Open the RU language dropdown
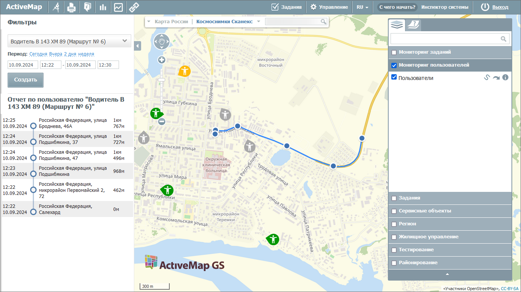Screen dimensions: 521x292 [362, 7]
